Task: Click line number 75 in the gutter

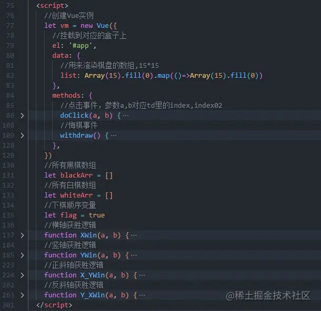Action: coord(10,6)
